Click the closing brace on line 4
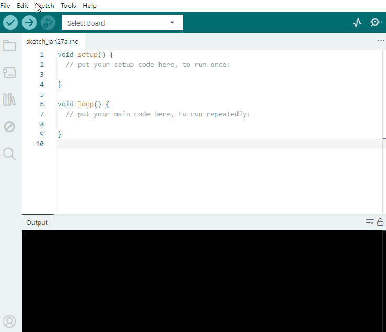The image size is (386, 332). (59, 85)
